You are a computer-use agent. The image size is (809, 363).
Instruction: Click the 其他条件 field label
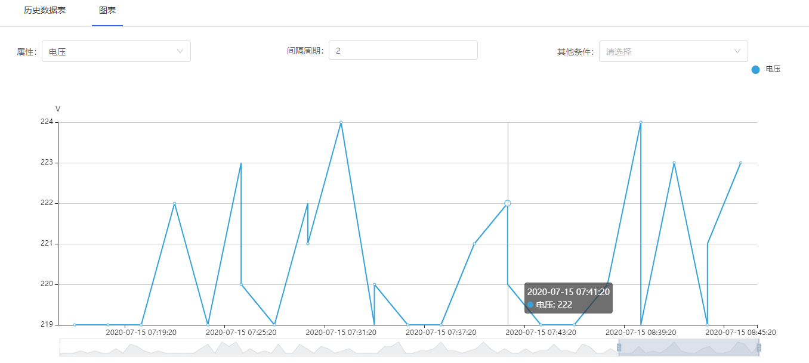[x=576, y=52]
